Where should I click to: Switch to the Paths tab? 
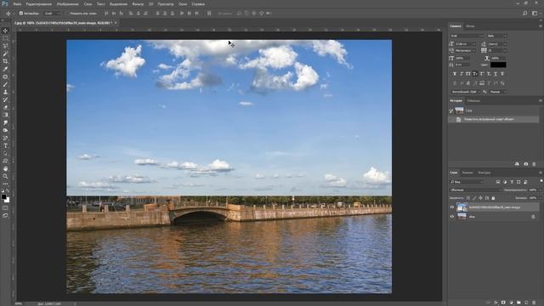pos(484,173)
